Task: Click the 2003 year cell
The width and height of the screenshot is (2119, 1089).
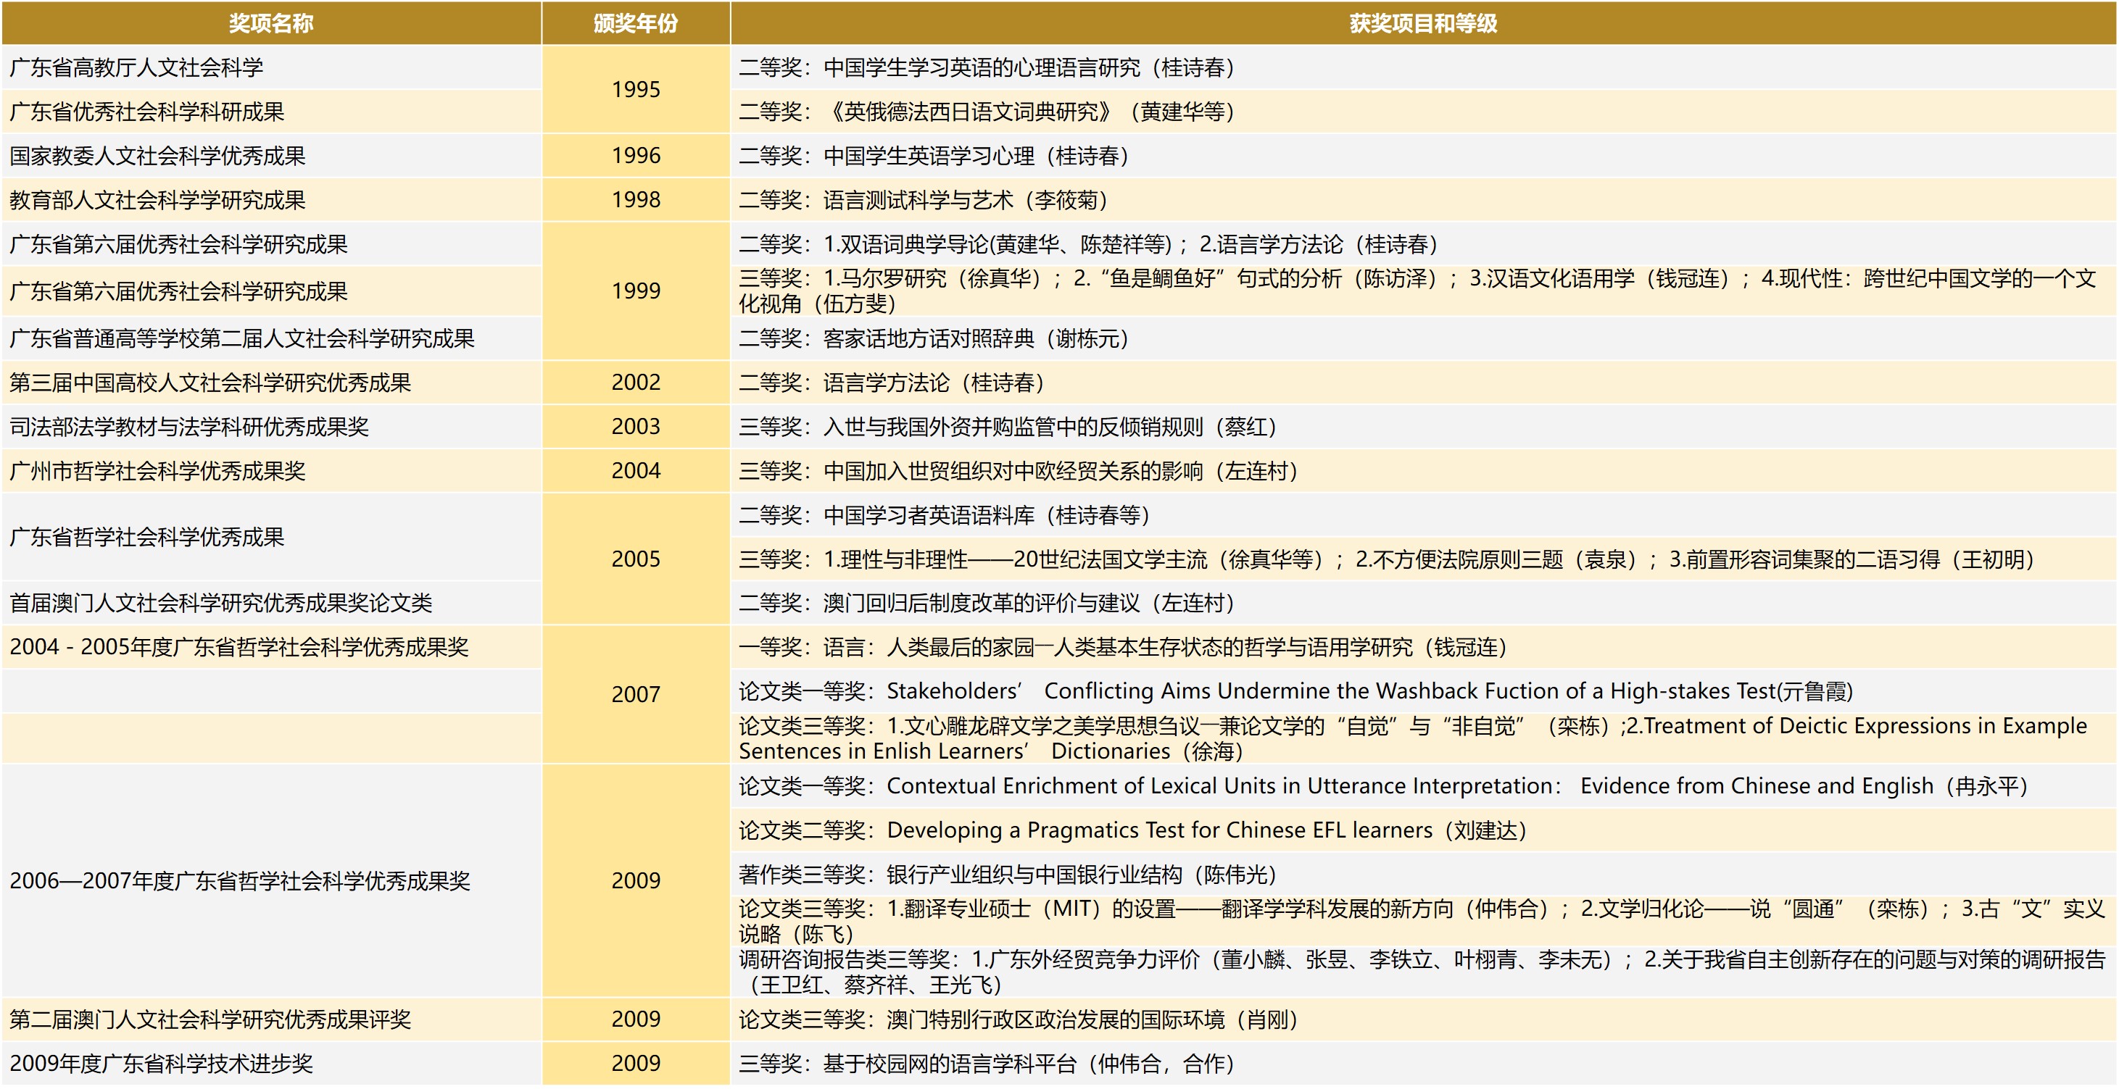Action: [635, 427]
